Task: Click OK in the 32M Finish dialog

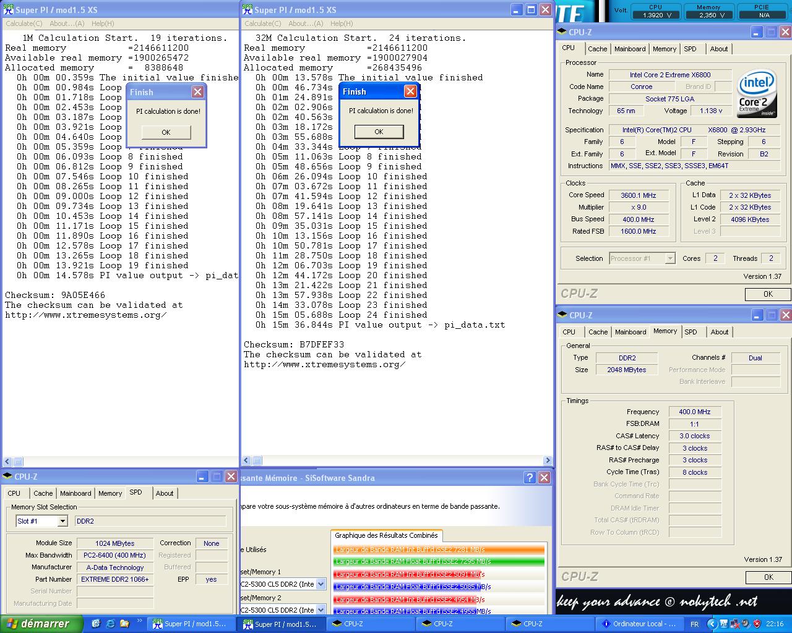Action: tap(379, 132)
